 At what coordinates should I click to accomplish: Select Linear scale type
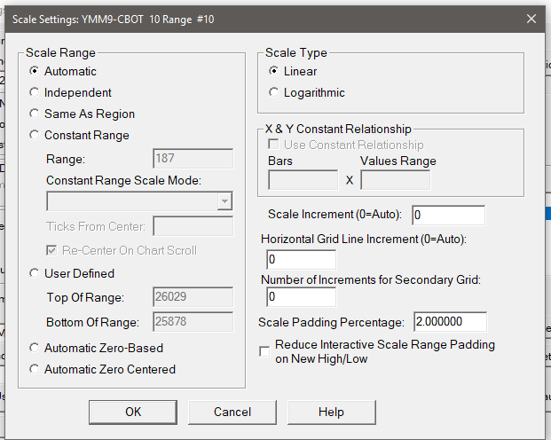(274, 71)
